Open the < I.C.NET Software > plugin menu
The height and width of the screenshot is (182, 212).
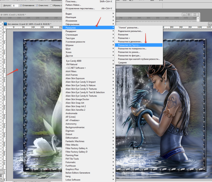click(x=89, y=68)
